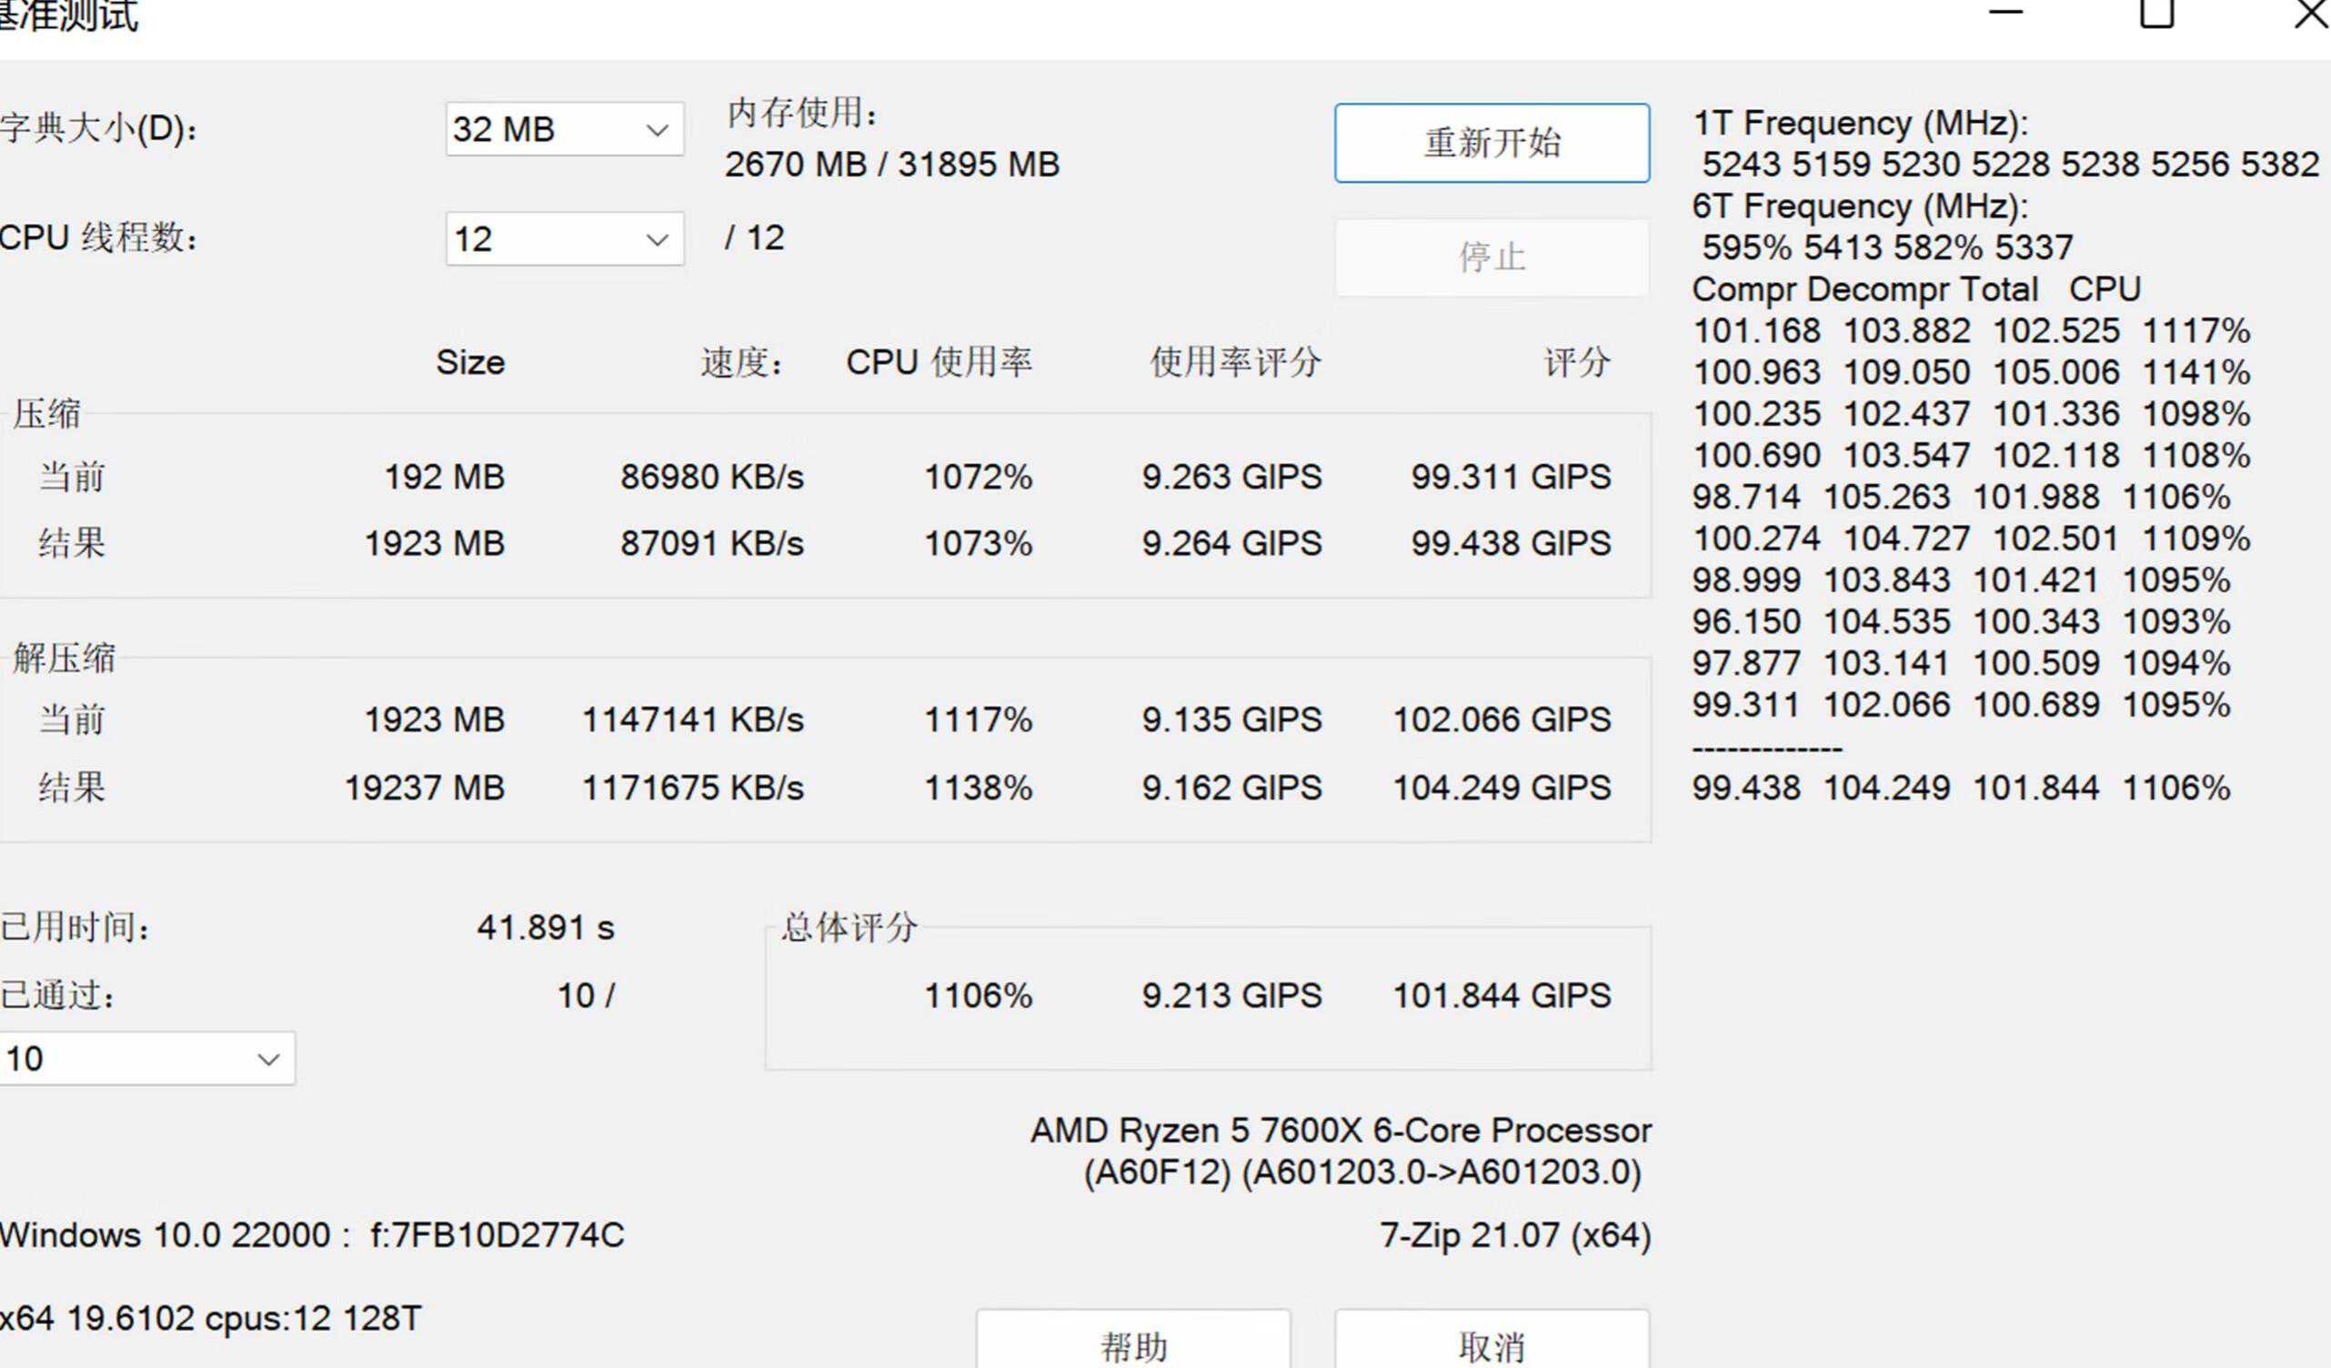
Task: Click the decompression result speed 1171675 KB/s
Action: [692, 788]
